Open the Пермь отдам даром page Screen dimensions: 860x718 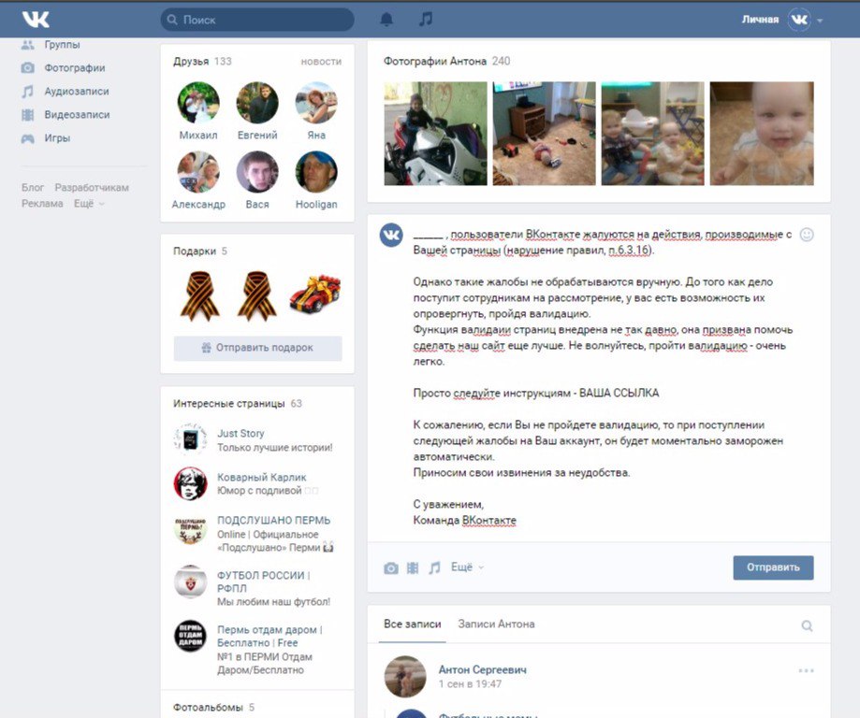coord(270,637)
